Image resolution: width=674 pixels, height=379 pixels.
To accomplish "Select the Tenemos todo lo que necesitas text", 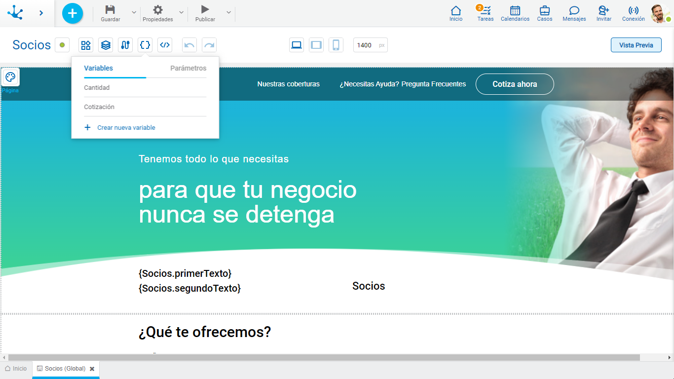I will (214, 159).
